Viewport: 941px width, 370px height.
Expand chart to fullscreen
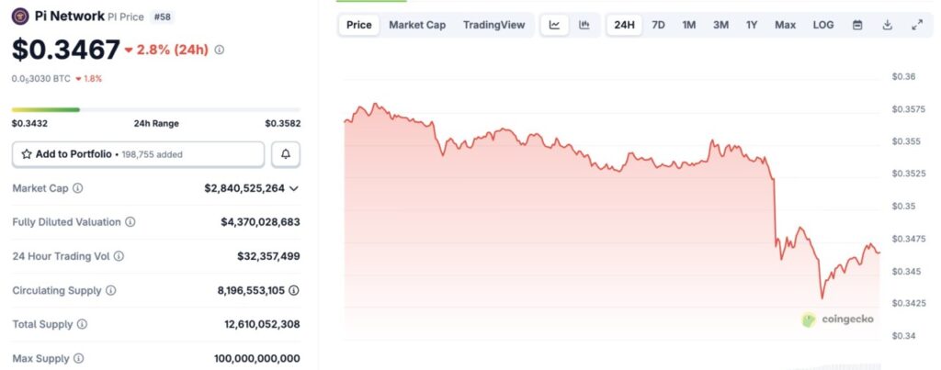[x=916, y=25]
